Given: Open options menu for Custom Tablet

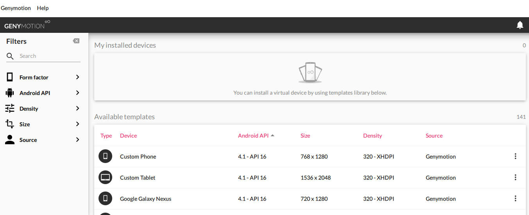Looking at the screenshot, I should (x=515, y=177).
